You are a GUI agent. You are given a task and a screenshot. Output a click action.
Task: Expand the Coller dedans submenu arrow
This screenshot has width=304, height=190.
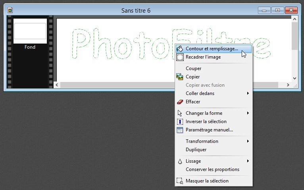click(x=248, y=93)
